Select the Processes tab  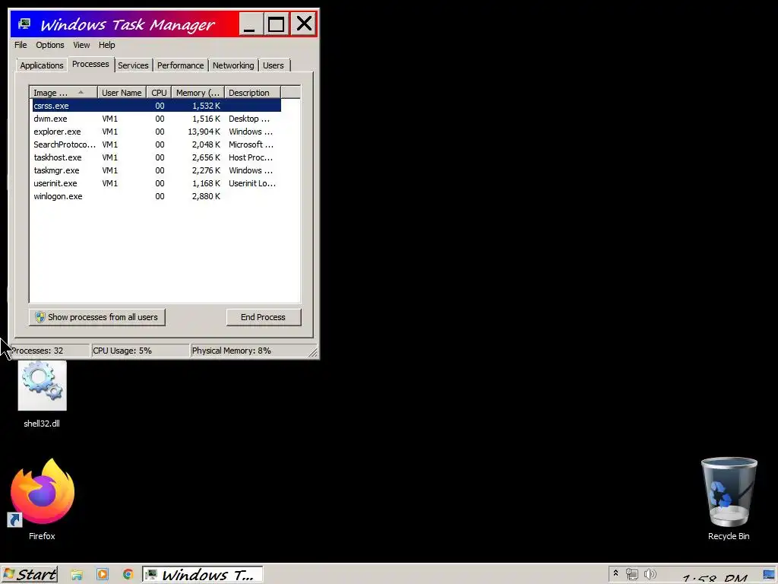tap(90, 64)
